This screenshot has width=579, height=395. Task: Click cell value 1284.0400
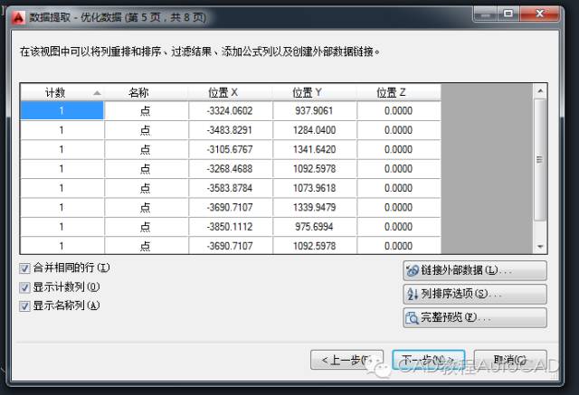(314, 130)
